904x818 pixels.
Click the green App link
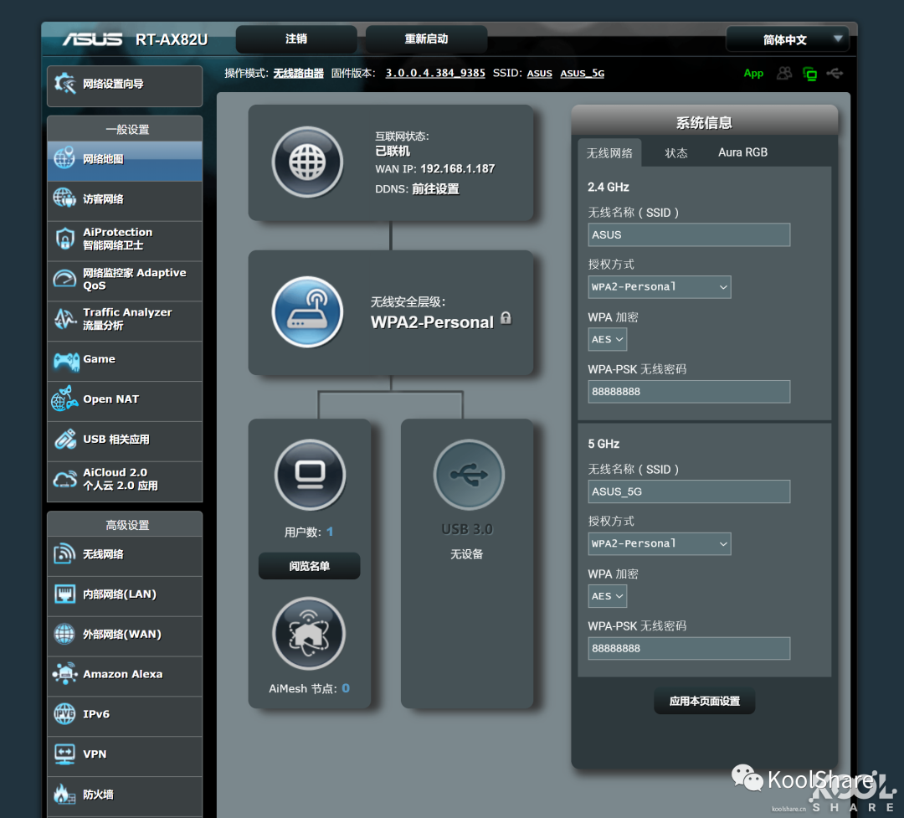(x=753, y=74)
